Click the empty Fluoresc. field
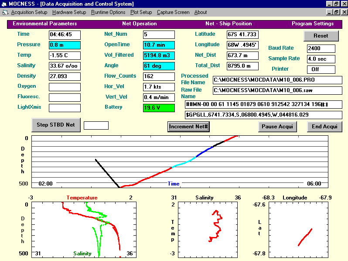 click(65, 97)
